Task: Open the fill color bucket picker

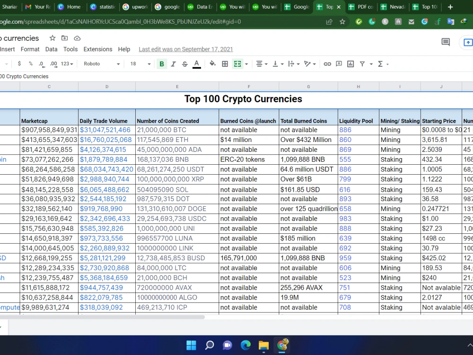Action: [213, 64]
